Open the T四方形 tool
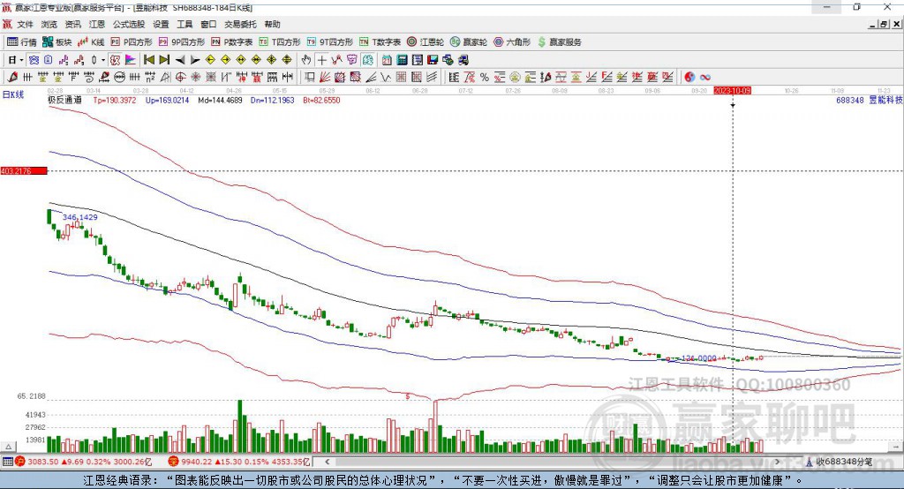This screenshot has width=904, height=489. (x=280, y=42)
